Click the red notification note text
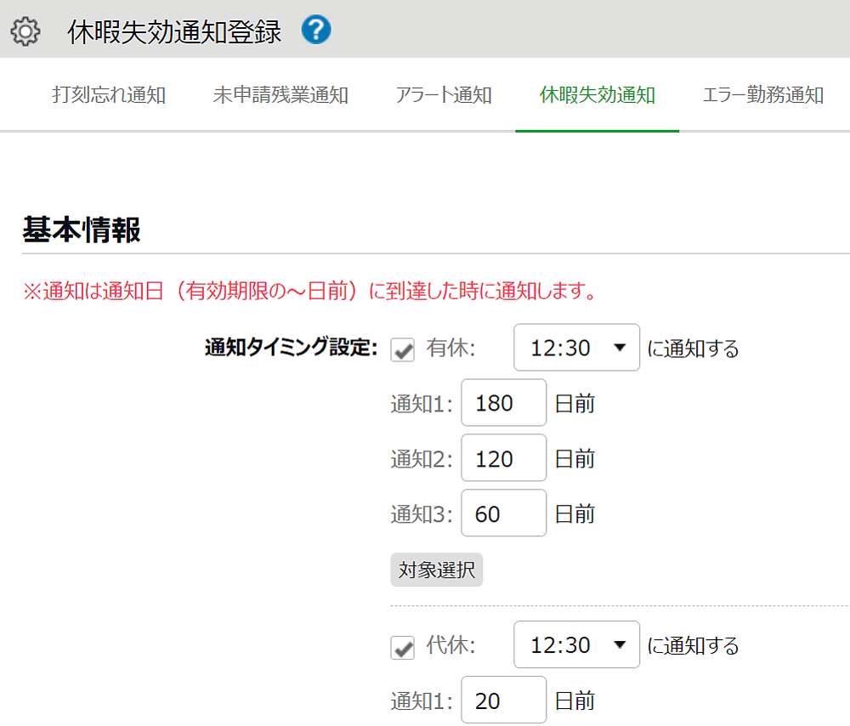 309,291
